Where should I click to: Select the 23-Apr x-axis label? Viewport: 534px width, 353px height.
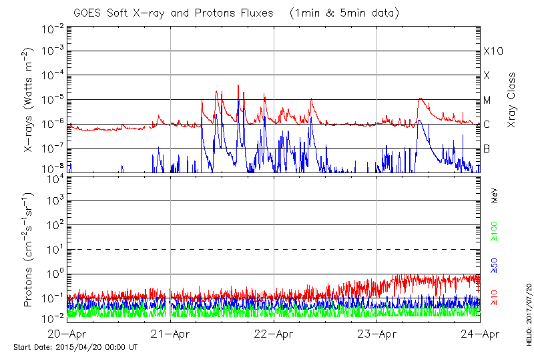[x=377, y=334]
